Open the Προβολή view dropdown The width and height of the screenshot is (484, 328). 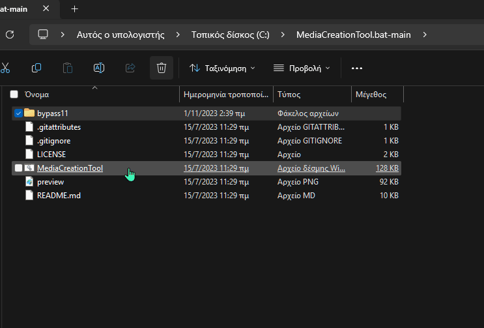click(302, 68)
